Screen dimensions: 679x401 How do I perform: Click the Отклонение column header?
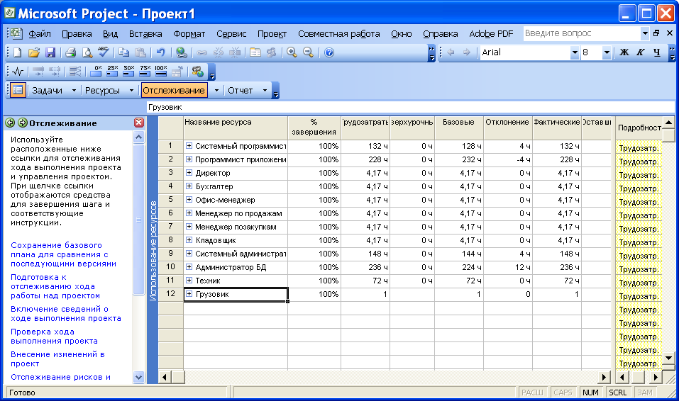tap(507, 128)
